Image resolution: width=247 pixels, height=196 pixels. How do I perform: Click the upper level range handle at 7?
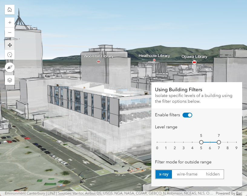coord(219,142)
